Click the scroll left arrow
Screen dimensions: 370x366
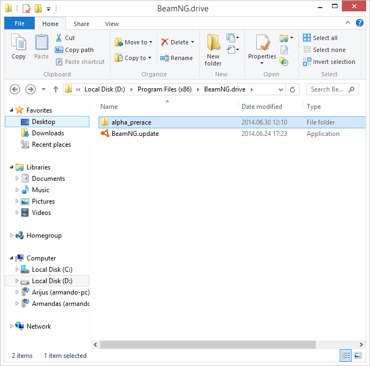[x=95, y=344]
